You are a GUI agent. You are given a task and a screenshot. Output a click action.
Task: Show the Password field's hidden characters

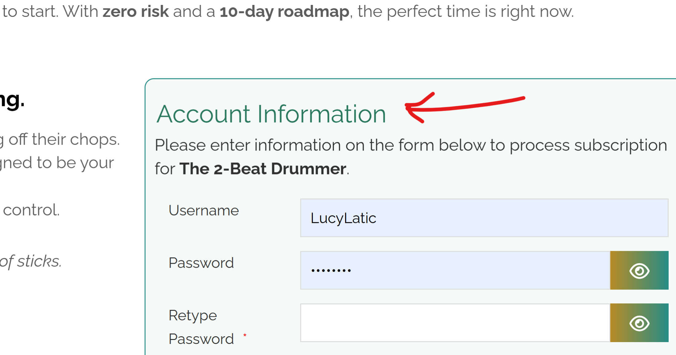tap(639, 270)
